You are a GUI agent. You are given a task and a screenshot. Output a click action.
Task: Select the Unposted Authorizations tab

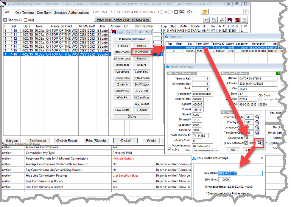[x=71, y=12]
